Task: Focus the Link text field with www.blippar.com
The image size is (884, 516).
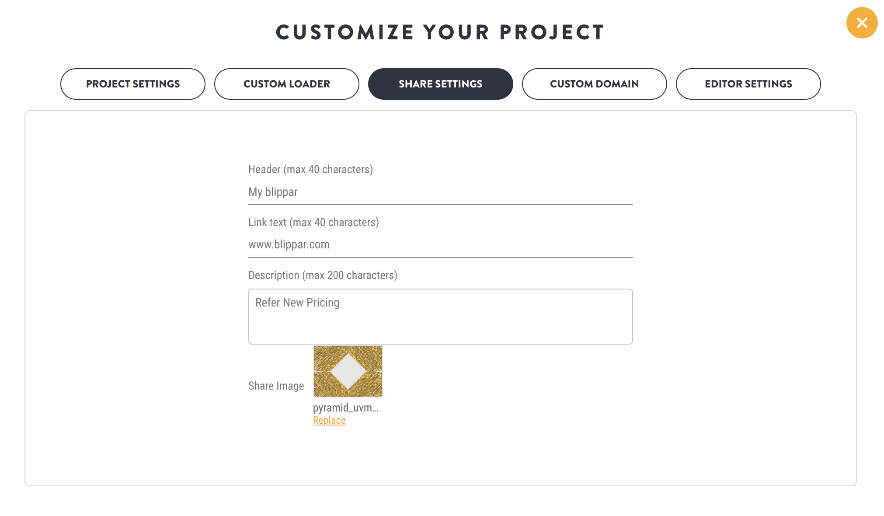Action: coord(441,245)
